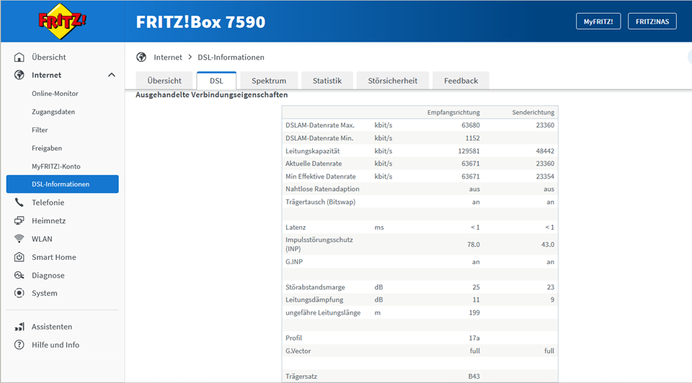Open the System menu
Viewport: 692px width, 383px height.
tap(45, 293)
